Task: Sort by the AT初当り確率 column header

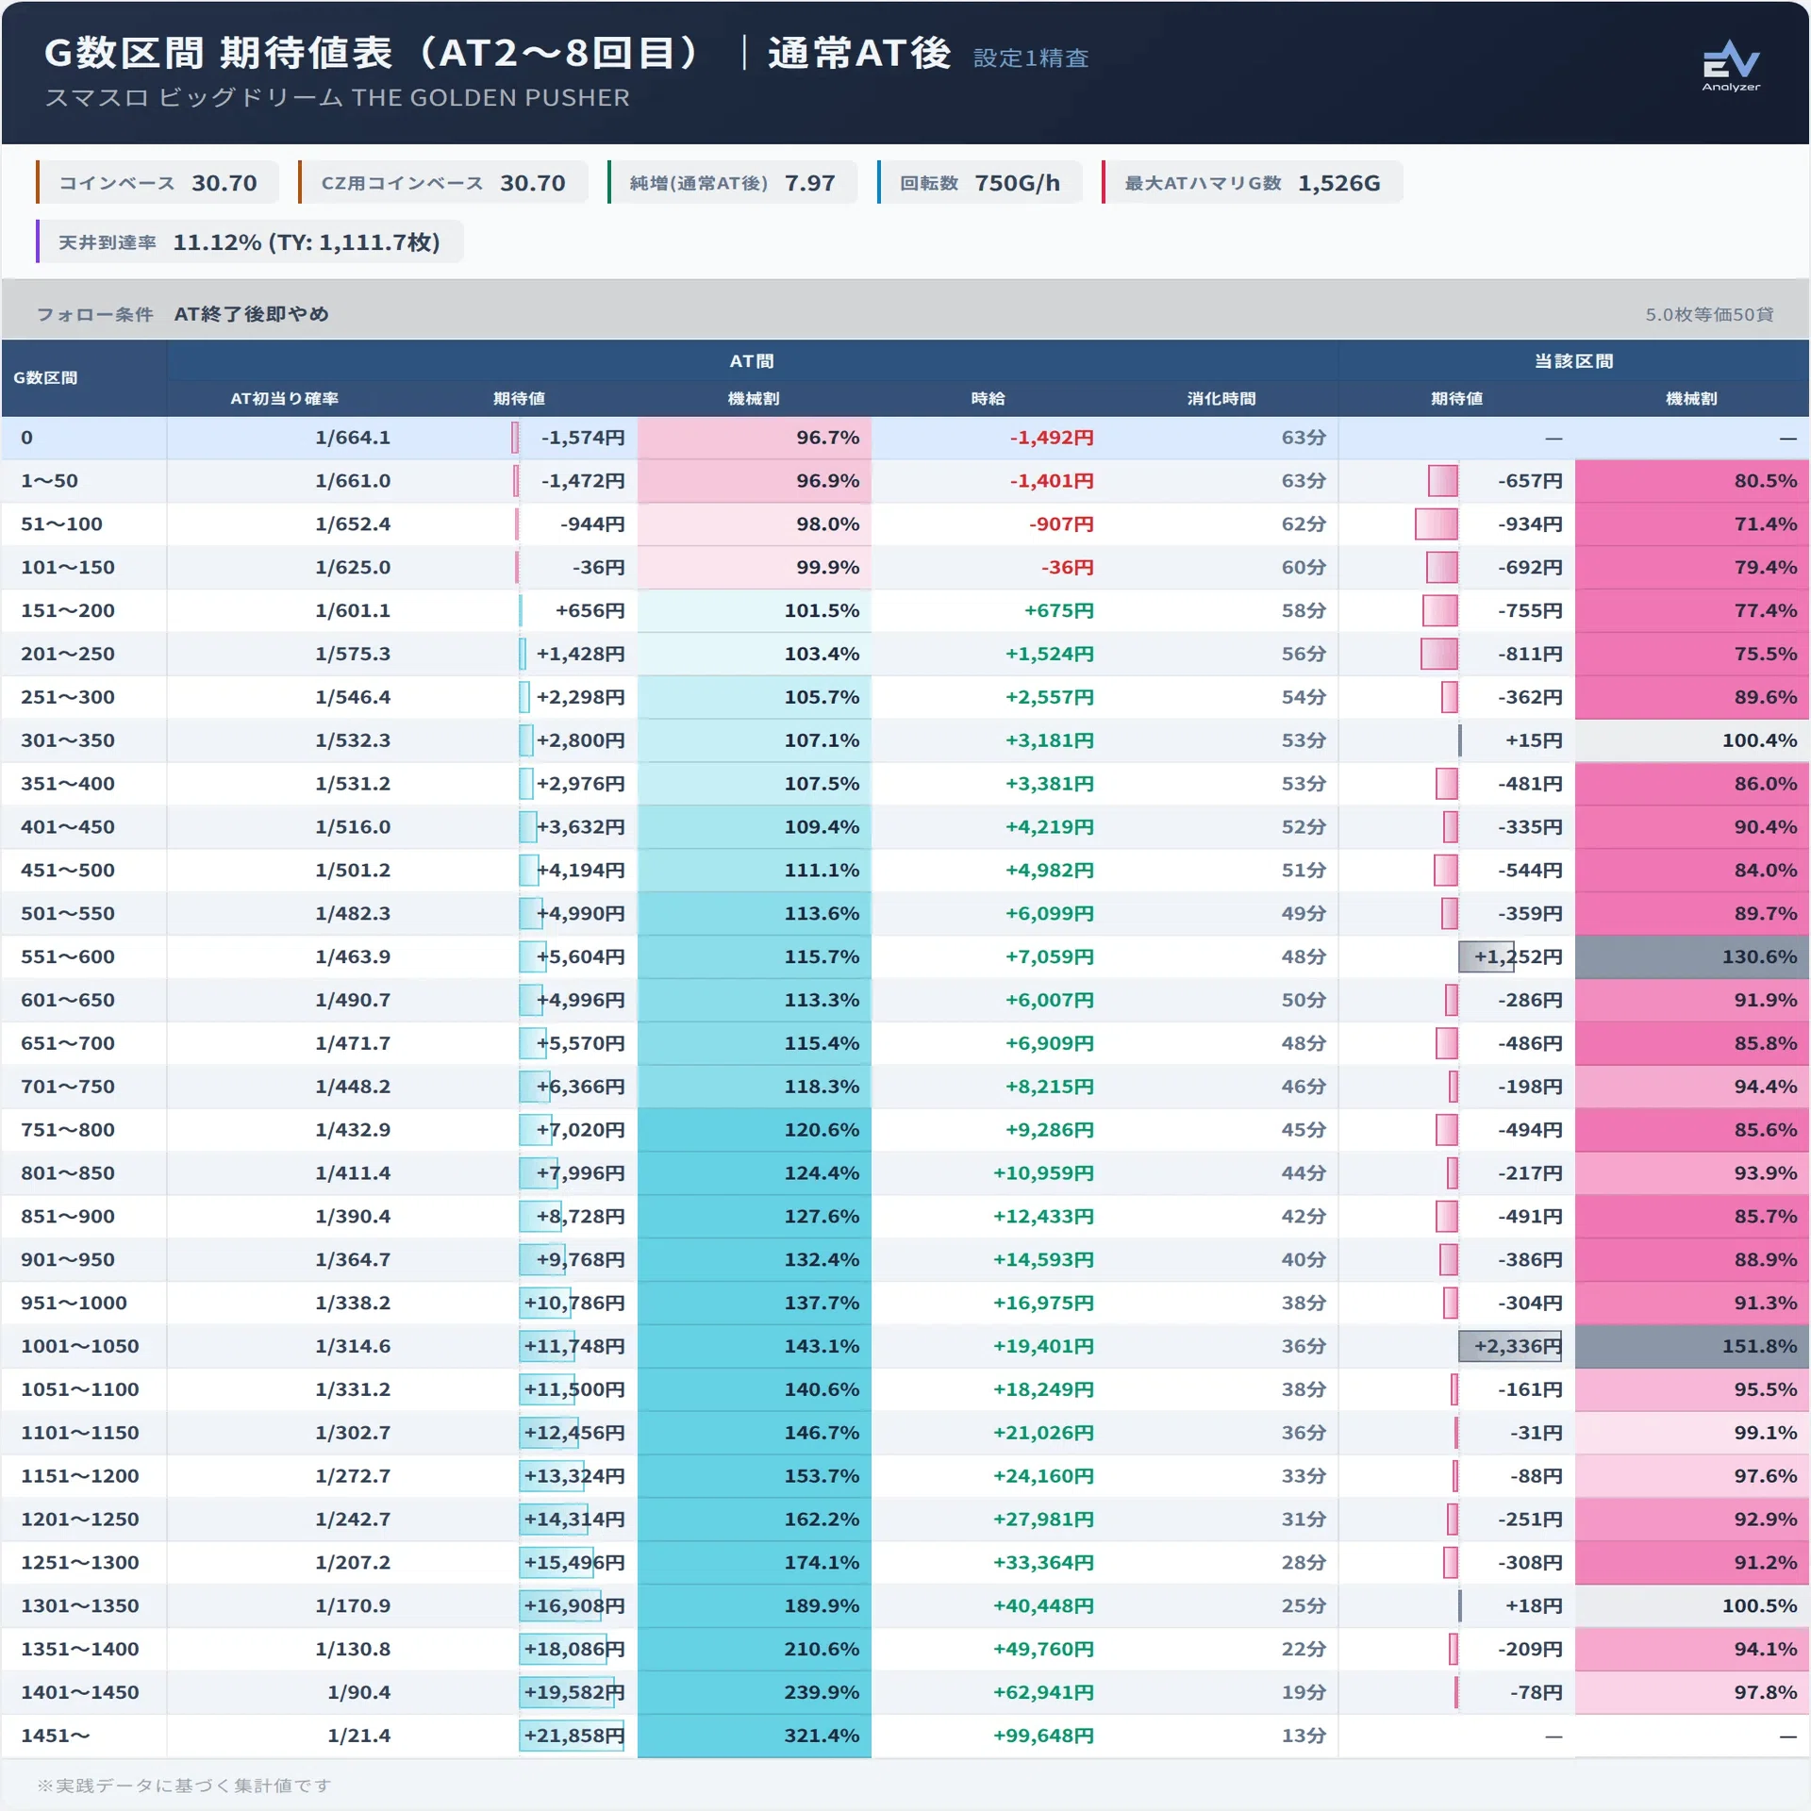Action: pyautogui.click(x=284, y=398)
